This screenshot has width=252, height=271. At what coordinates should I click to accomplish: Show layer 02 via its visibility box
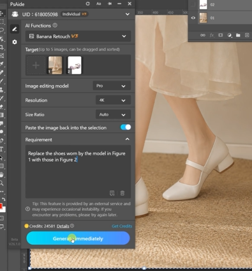click(193, 4)
